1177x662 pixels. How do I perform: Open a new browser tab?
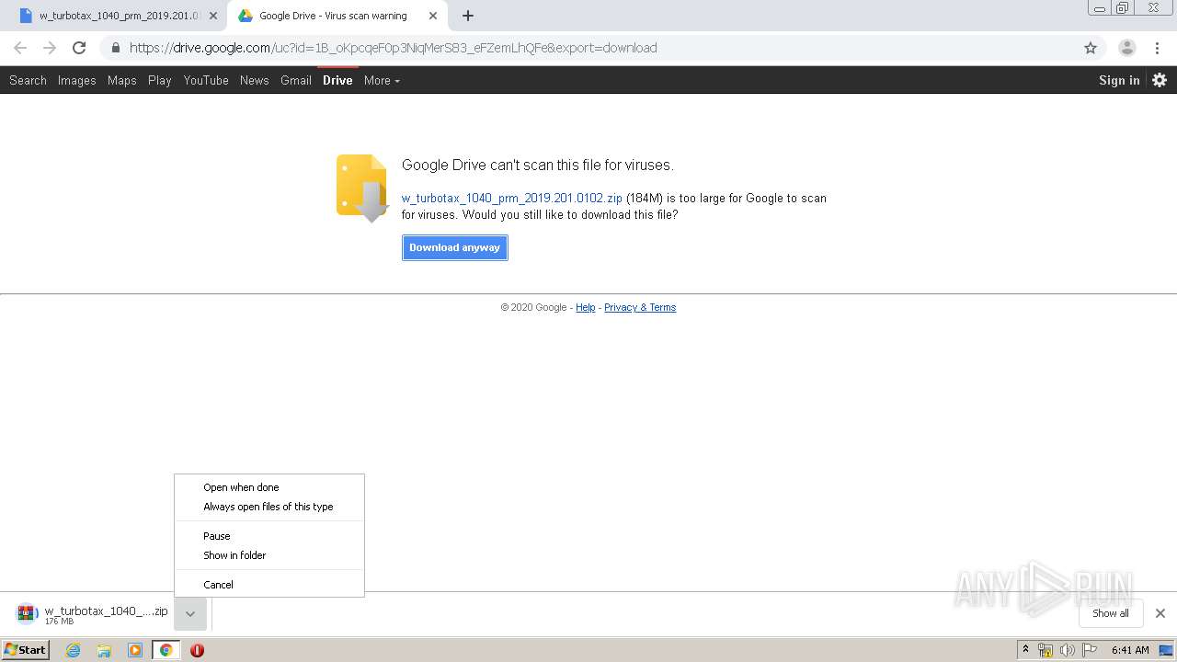pyautogui.click(x=468, y=16)
